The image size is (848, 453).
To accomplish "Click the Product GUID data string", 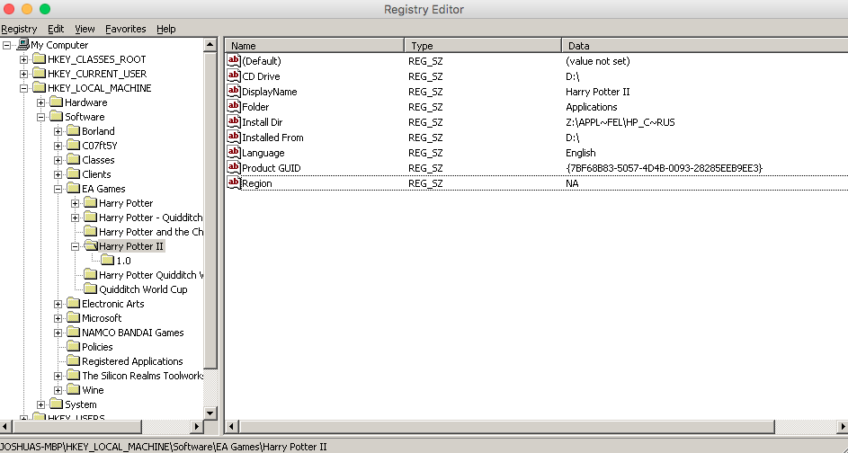I will (x=665, y=168).
